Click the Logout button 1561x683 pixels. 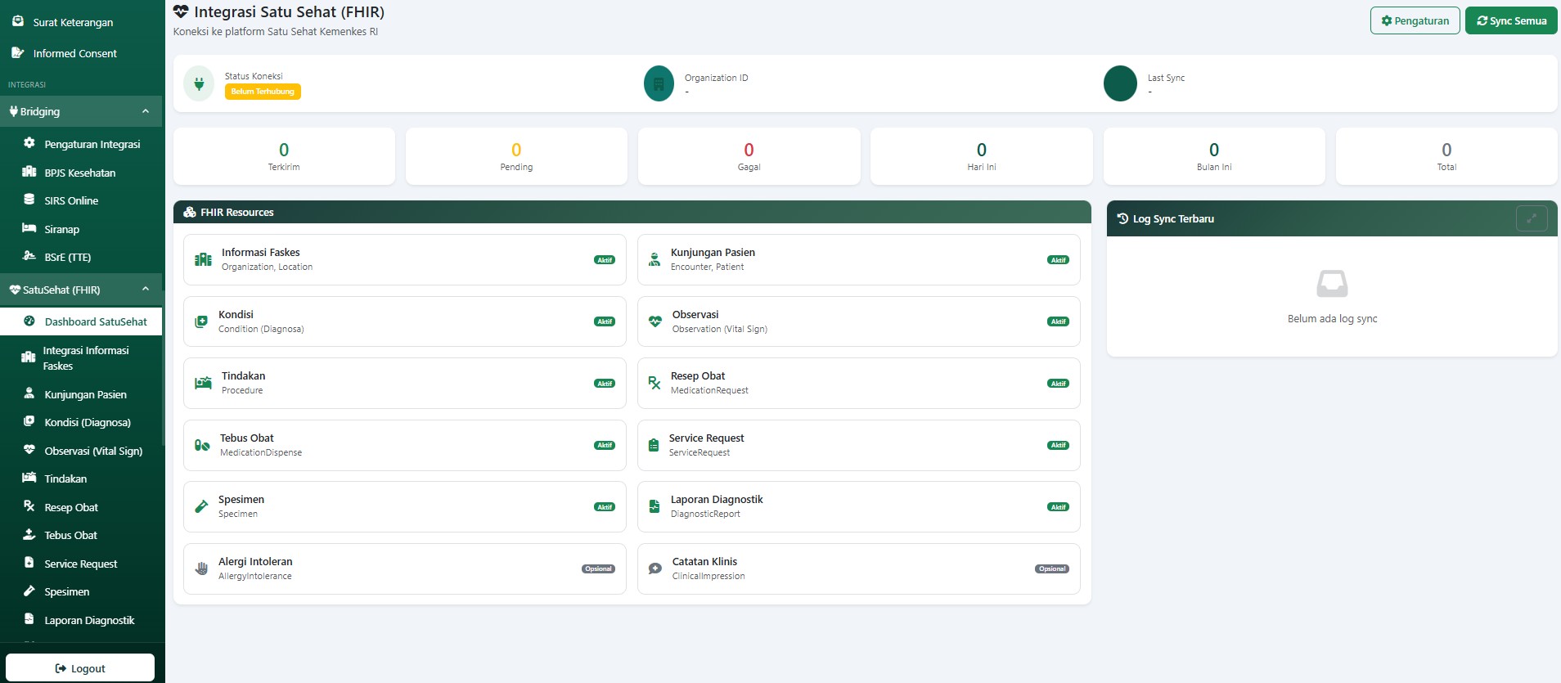(x=80, y=667)
